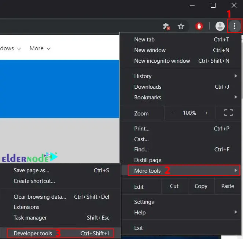
Task: Expand the Help submenu
Action: 181,212
